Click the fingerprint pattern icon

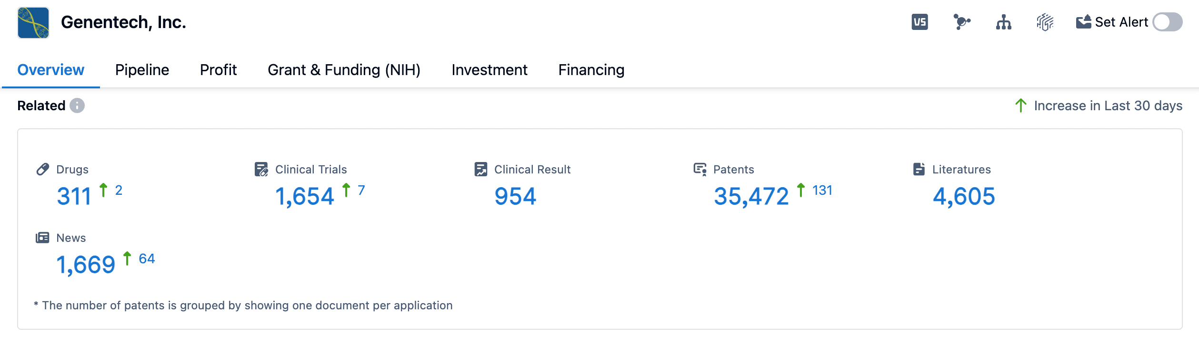1045,22
